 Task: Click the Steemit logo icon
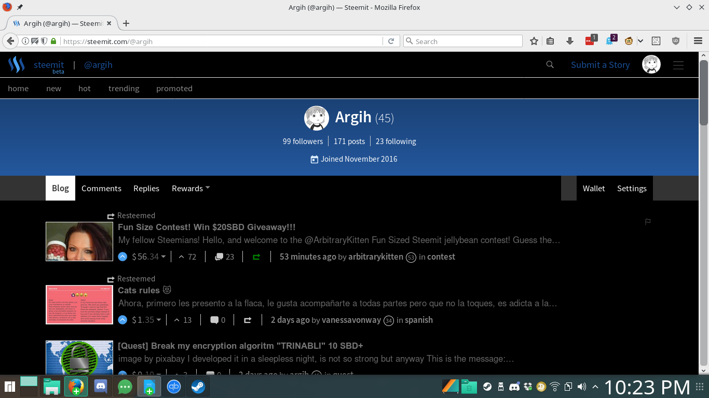tap(17, 65)
